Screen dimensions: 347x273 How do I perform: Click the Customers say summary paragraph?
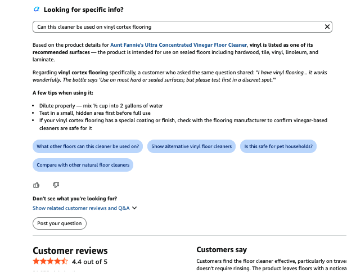pyautogui.click(x=272, y=265)
